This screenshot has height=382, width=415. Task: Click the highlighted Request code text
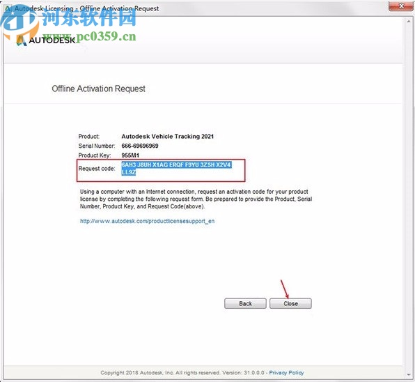176,169
